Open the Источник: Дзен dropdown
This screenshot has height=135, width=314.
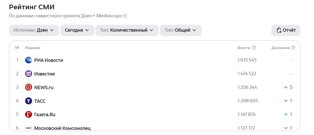[x=34, y=30]
